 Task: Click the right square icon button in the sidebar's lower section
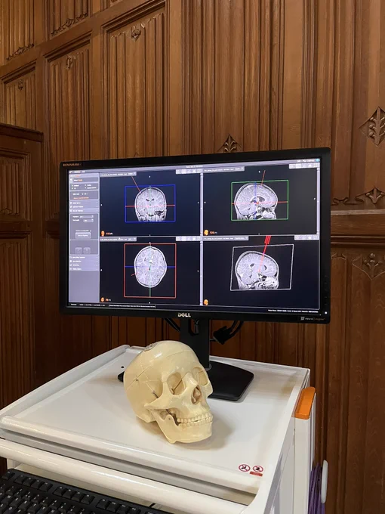point(87,251)
